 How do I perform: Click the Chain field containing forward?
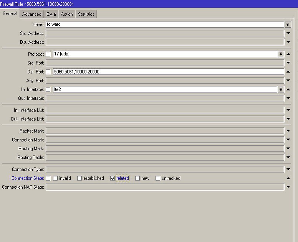[165, 24]
